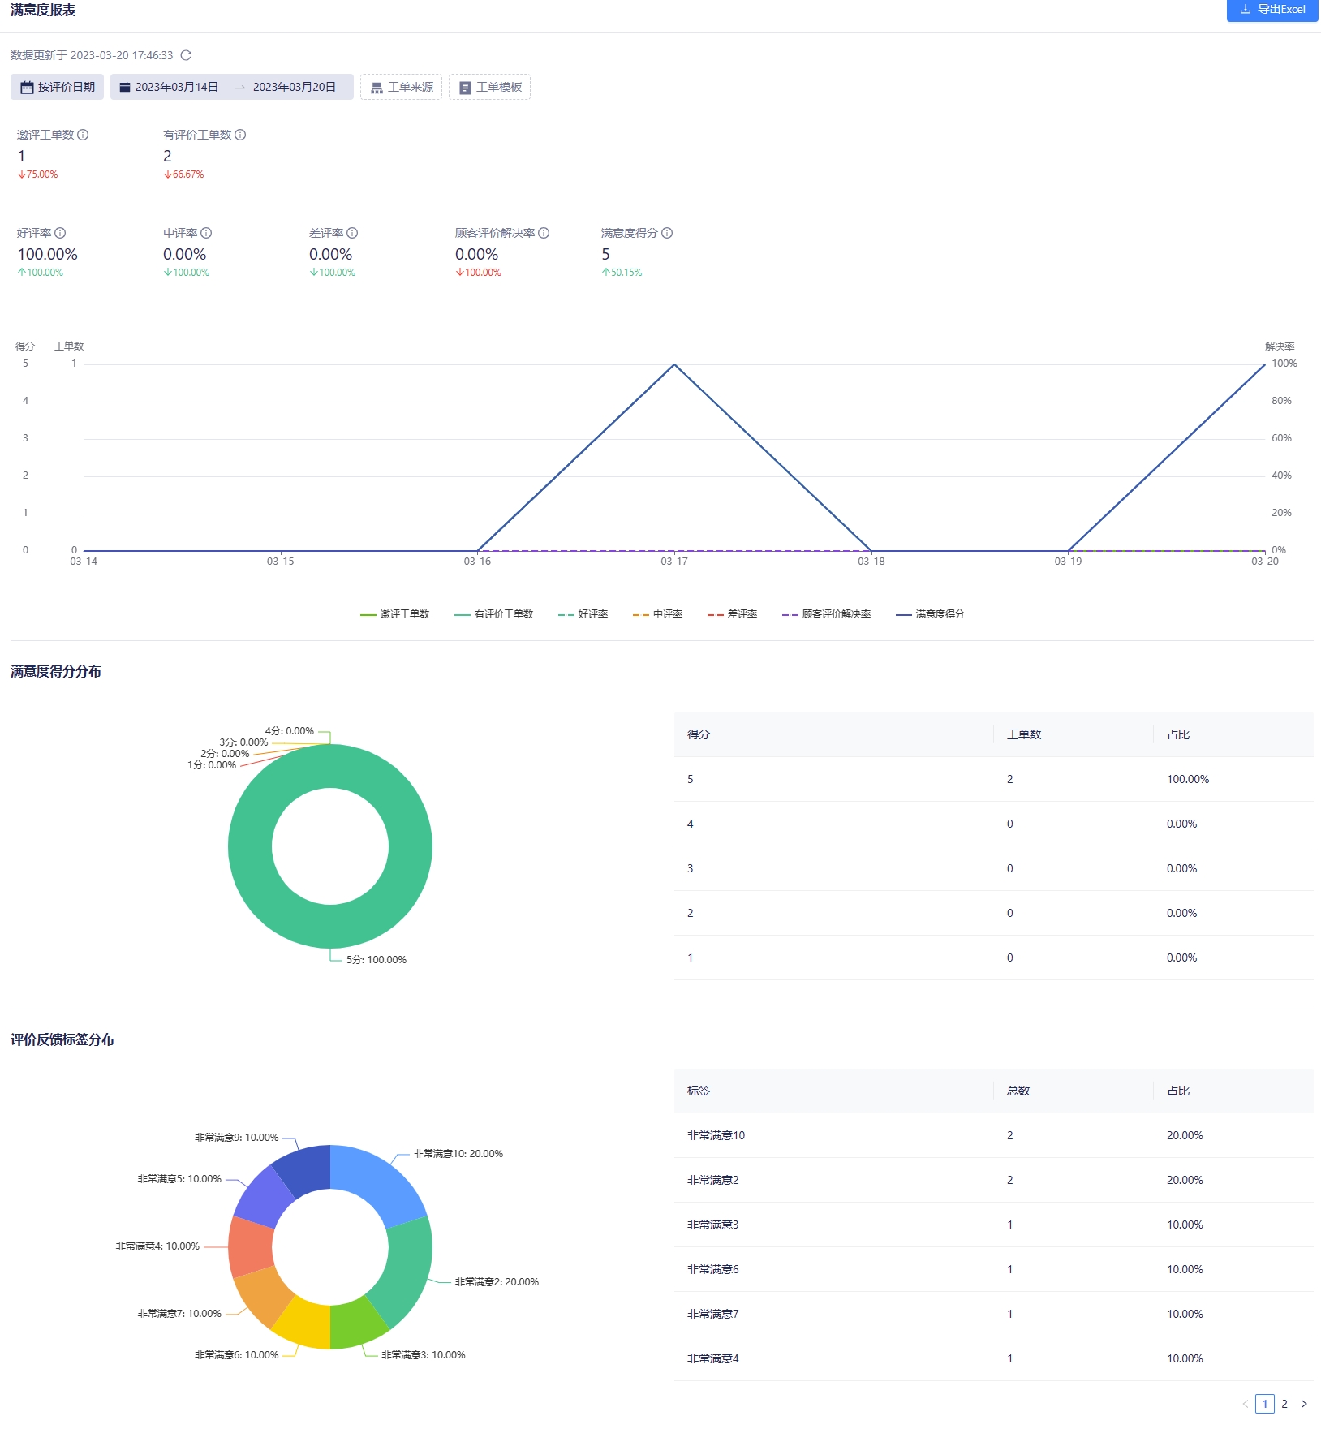The image size is (1321, 1429).
Task: Hide 满意度得分 line via legend
Action: point(931,614)
